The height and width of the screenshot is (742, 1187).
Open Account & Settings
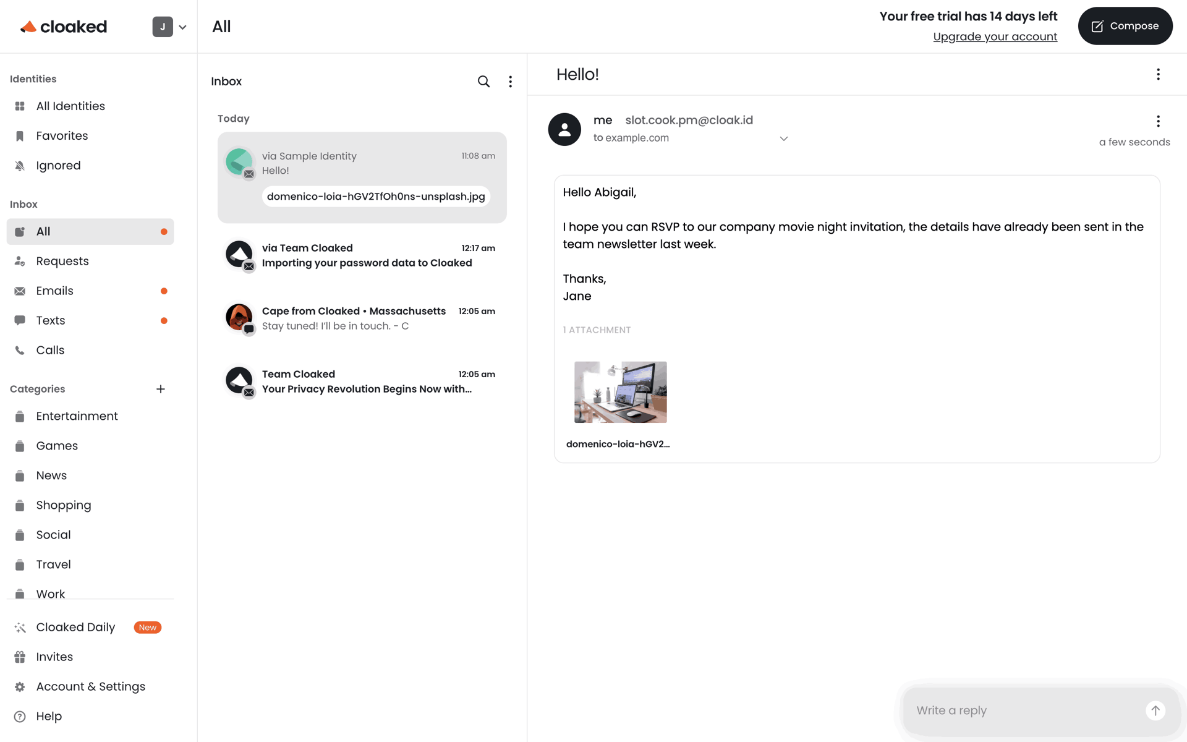click(x=90, y=687)
